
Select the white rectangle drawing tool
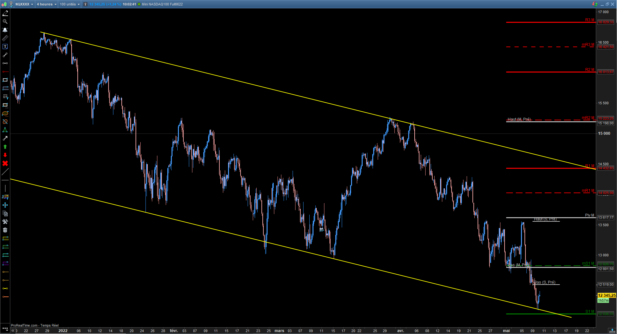coord(5,80)
